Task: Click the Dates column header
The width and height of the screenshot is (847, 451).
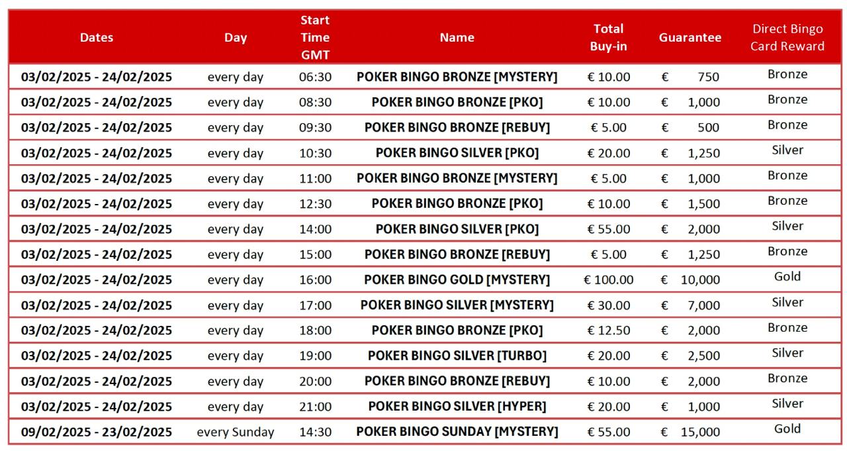Action: (97, 38)
